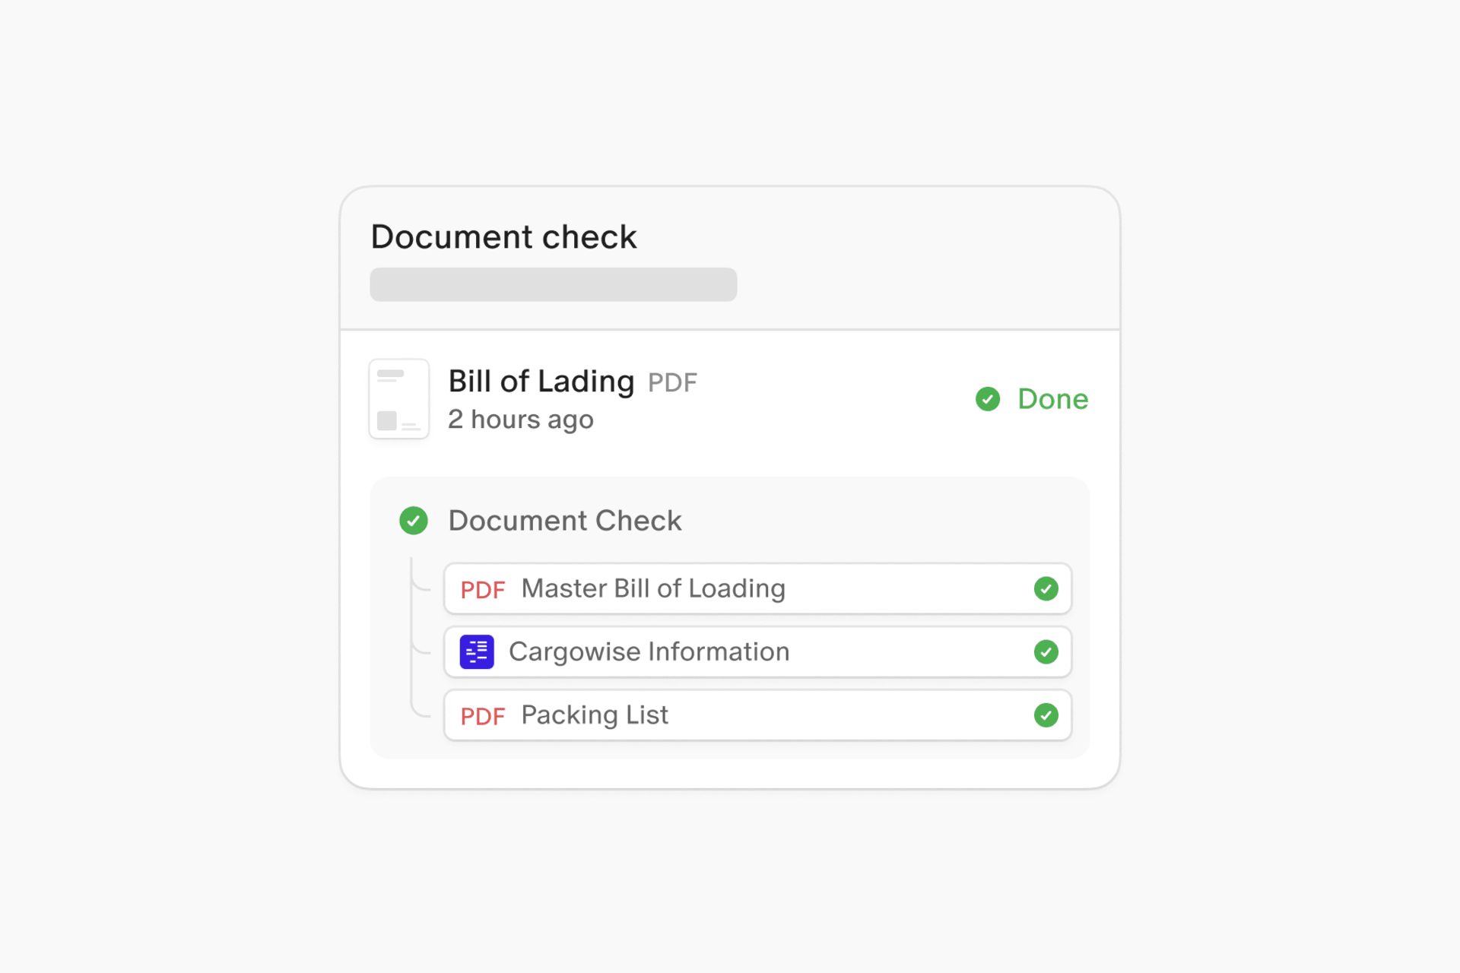Image resolution: width=1460 pixels, height=973 pixels.
Task: Click the gray placeholder bar under the heading
Action: 553,284
